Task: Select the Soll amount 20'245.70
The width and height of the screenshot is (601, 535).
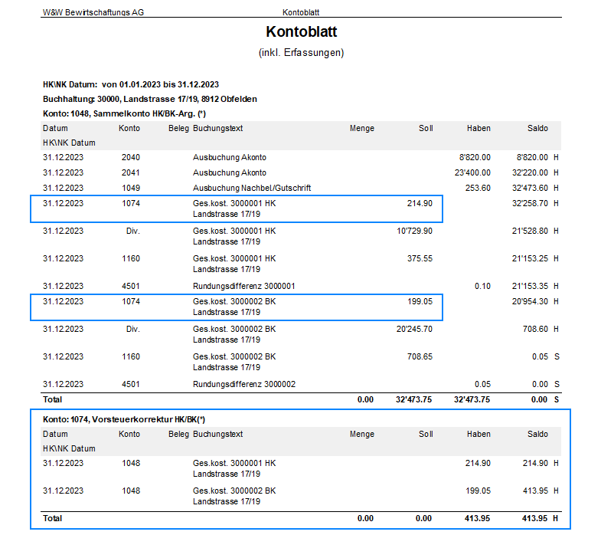Action: pos(414,330)
